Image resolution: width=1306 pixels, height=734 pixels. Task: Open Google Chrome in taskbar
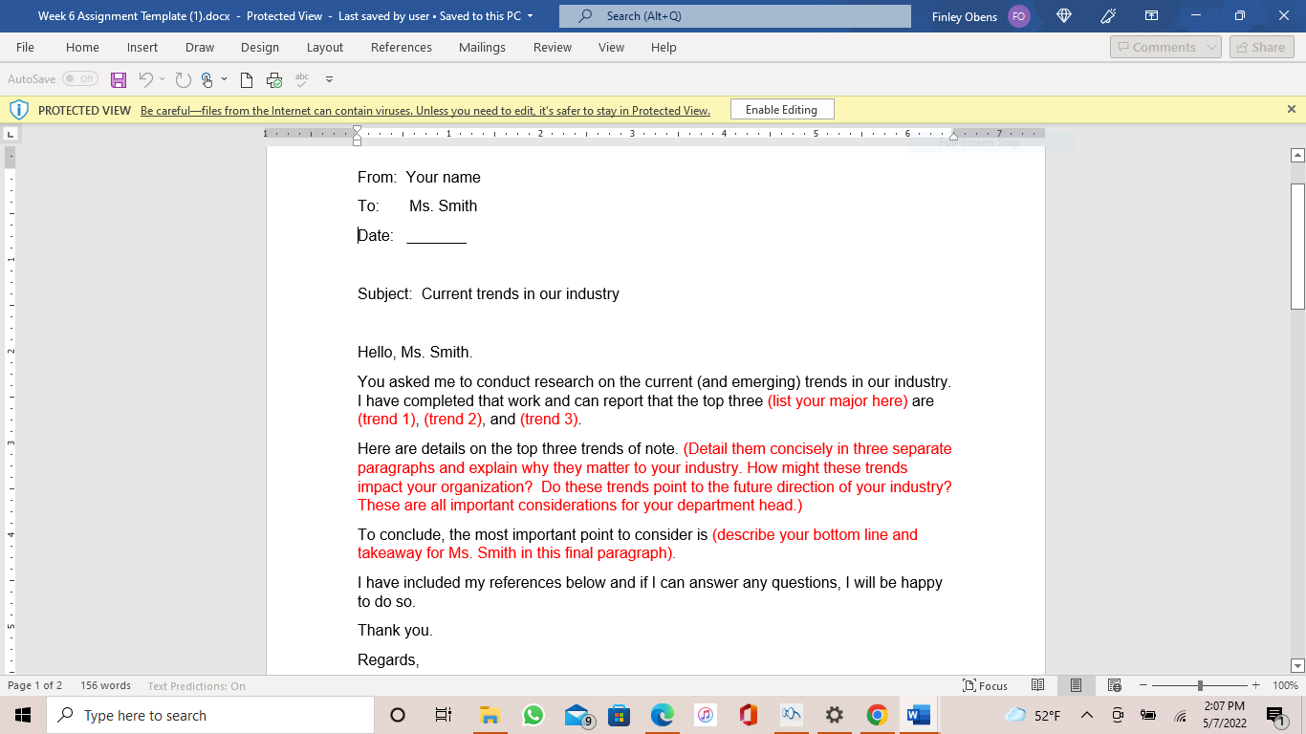(x=878, y=715)
